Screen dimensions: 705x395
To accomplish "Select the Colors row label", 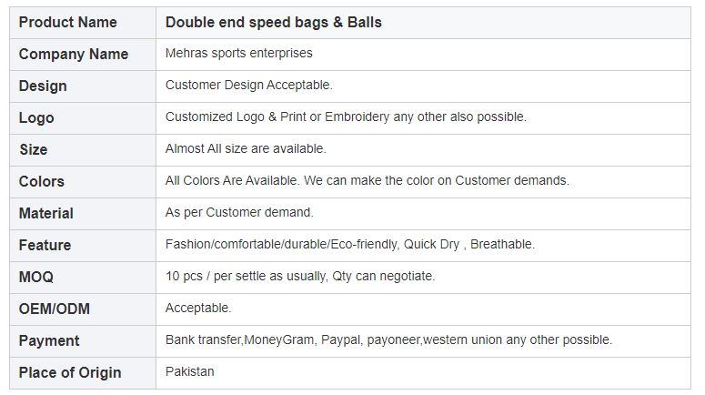I will tap(42, 181).
